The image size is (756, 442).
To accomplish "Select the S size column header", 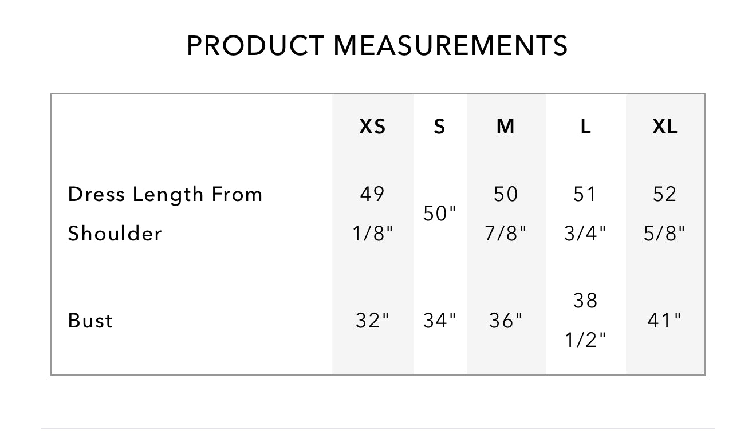I will click(x=439, y=127).
